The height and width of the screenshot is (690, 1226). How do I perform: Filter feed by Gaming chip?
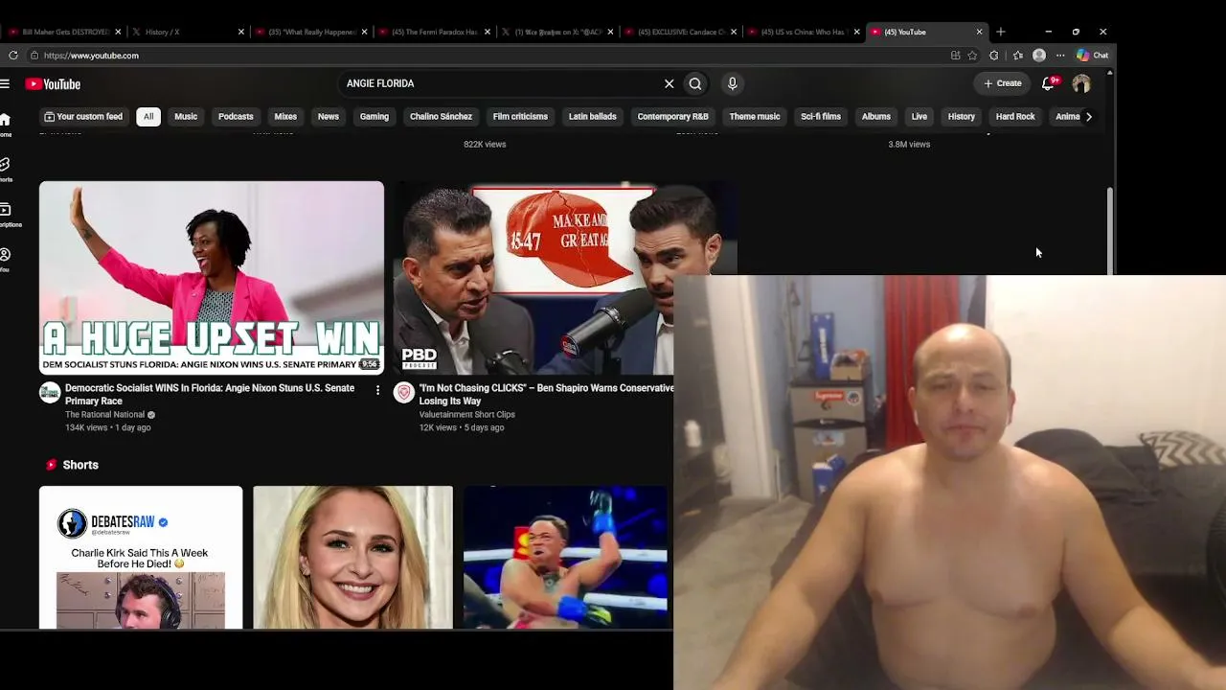375,117
